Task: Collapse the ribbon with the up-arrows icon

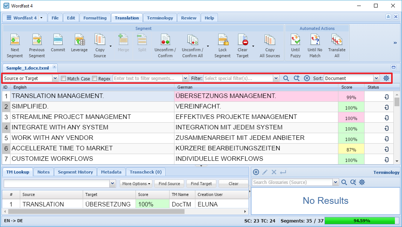Action: [x=388, y=17]
